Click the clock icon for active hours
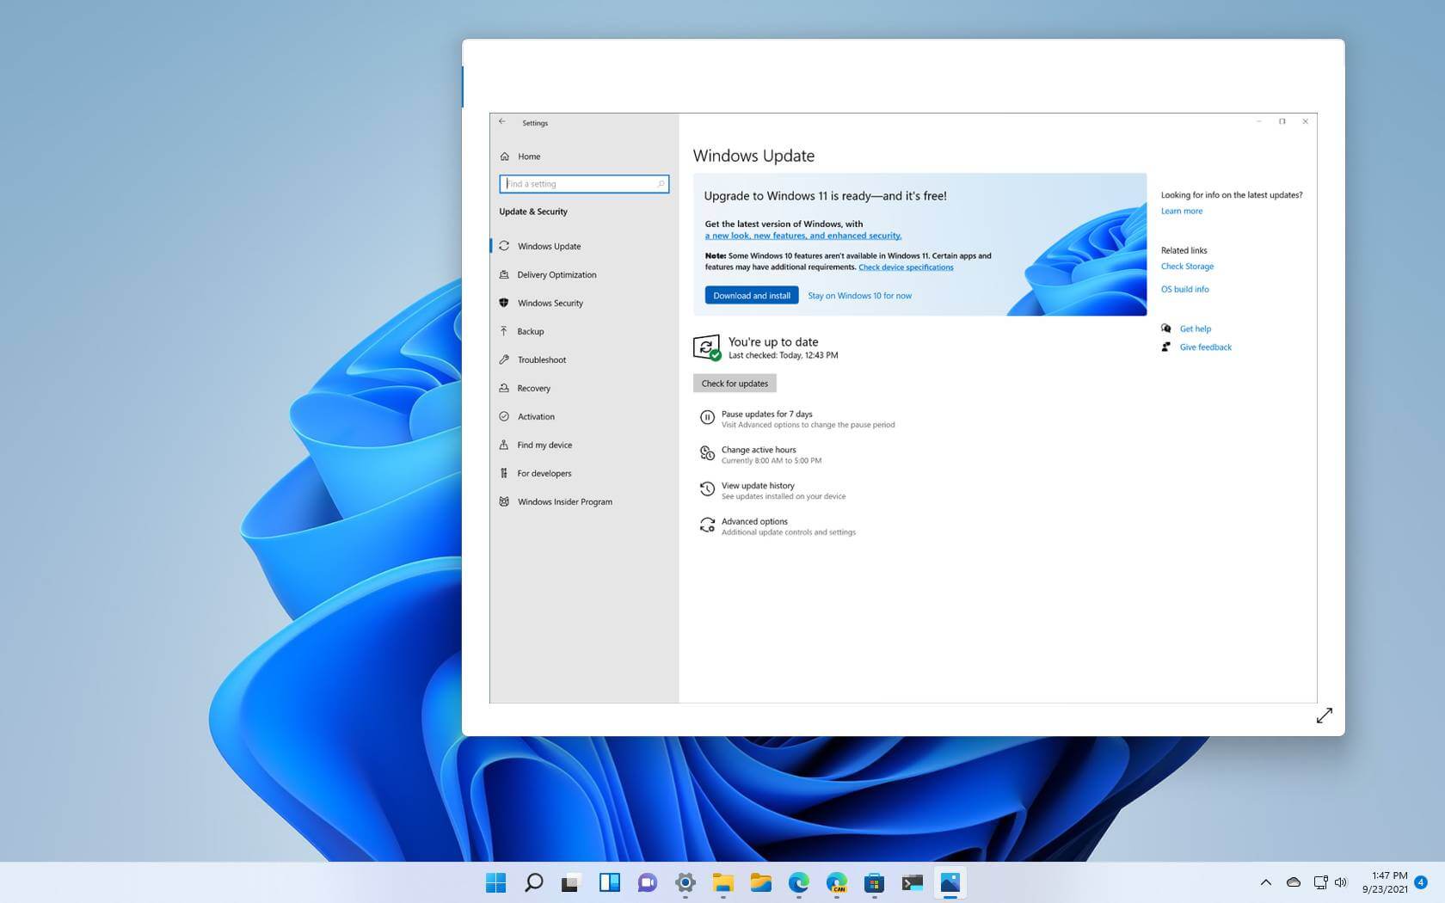This screenshot has width=1445, height=903. point(707,453)
